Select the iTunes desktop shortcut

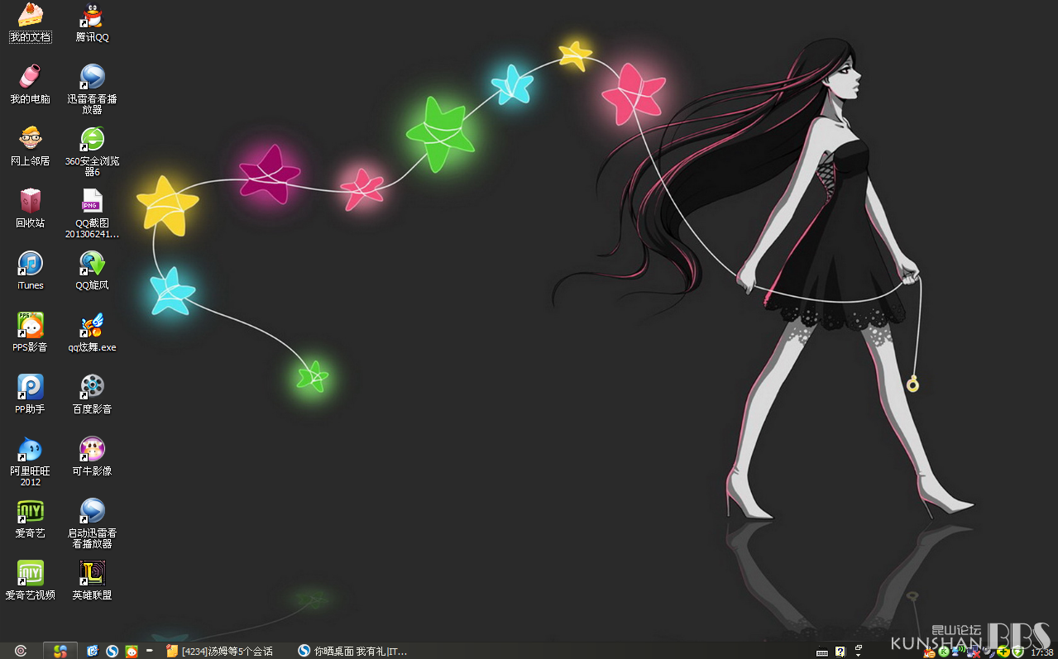[31, 270]
